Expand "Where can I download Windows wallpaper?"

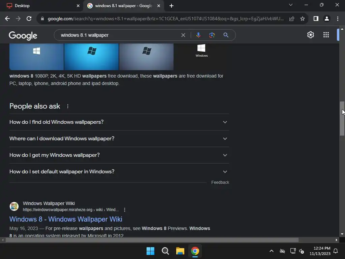[x=119, y=139]
